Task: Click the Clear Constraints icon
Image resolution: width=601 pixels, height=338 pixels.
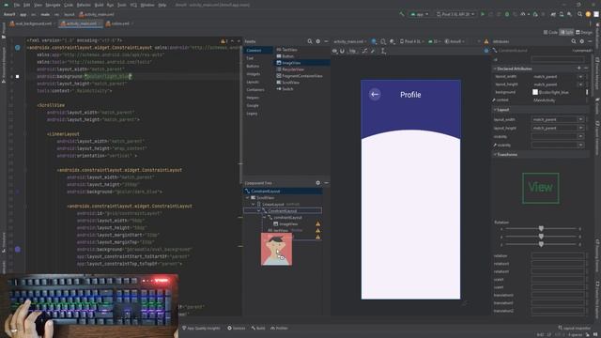Action: [364, 51]
